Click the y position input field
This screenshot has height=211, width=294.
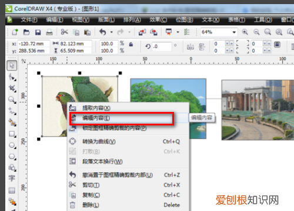(34, 51)
